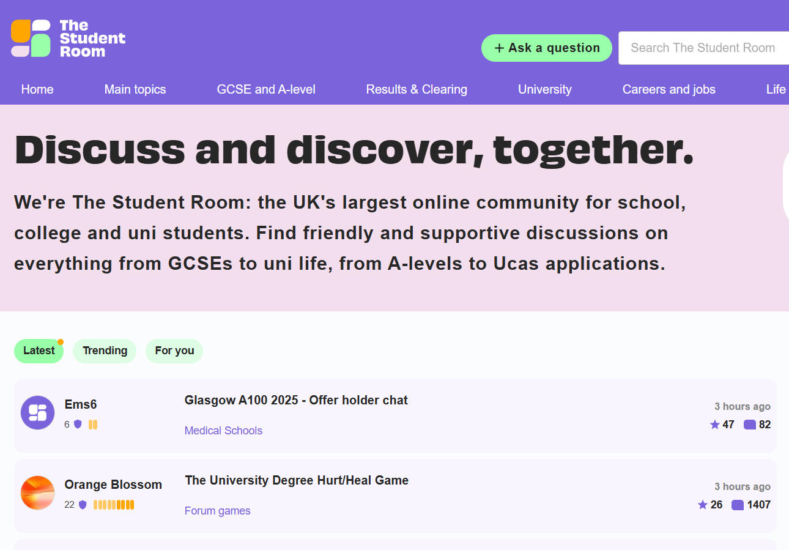
Task: Click the reply bubble icon showing 1407
Action: 738,505
